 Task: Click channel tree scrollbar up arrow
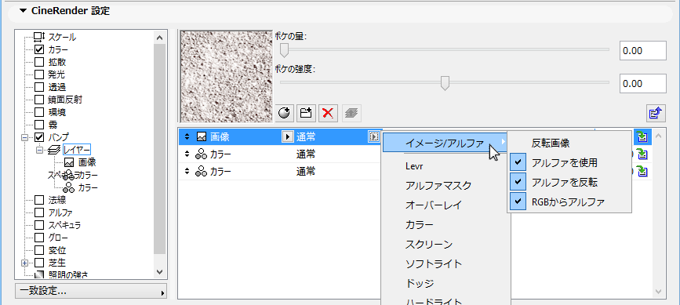point(159,38)
